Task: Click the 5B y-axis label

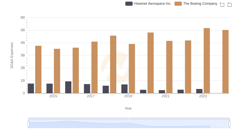Action: pyautogui.click(x=23, y=30)
